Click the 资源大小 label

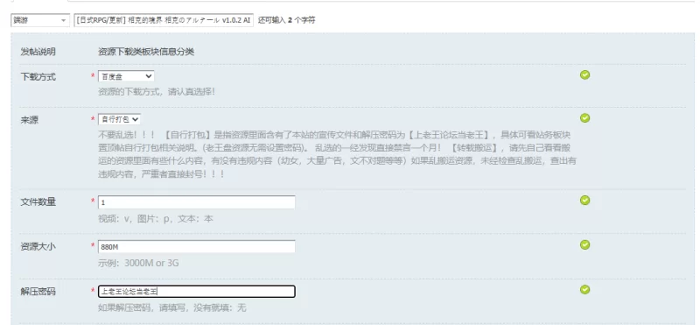click(x=38, y=247)
